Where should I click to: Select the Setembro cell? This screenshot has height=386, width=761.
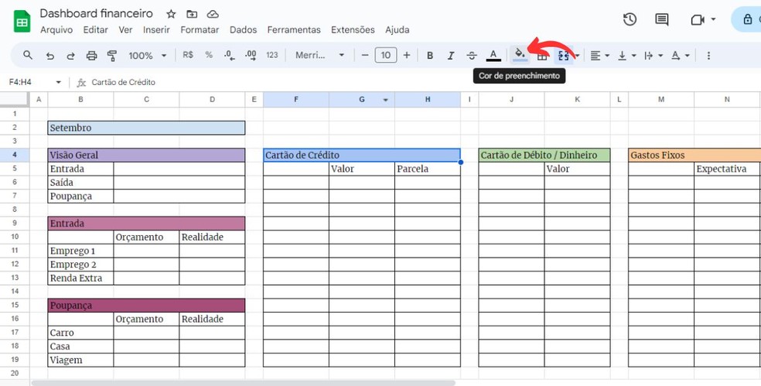147,128
